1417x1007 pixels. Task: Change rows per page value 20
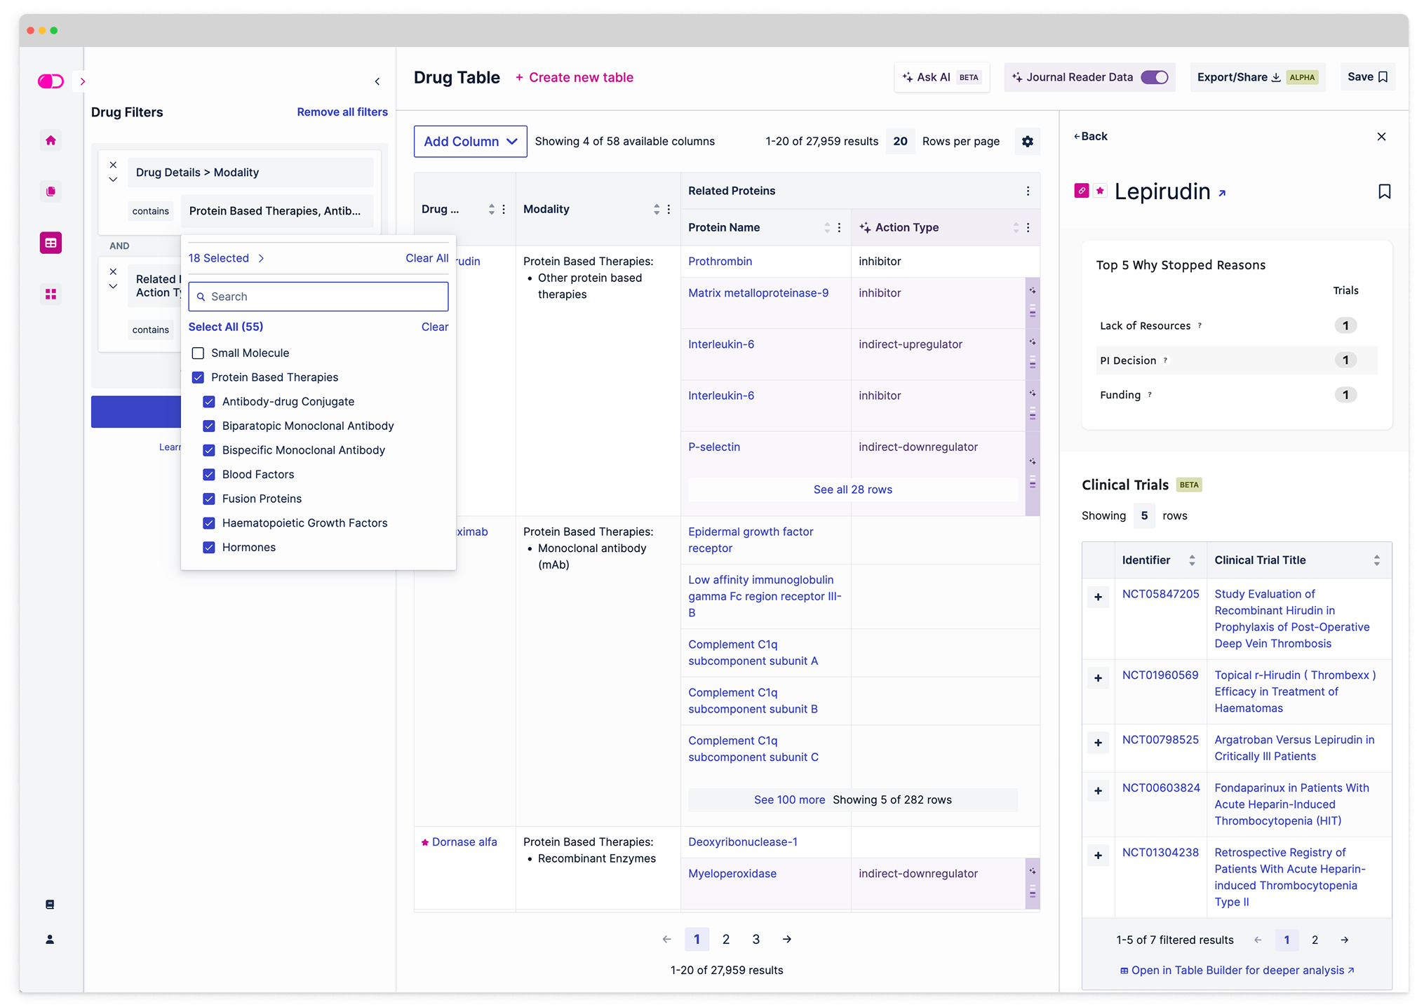click(x=900, y=142)
